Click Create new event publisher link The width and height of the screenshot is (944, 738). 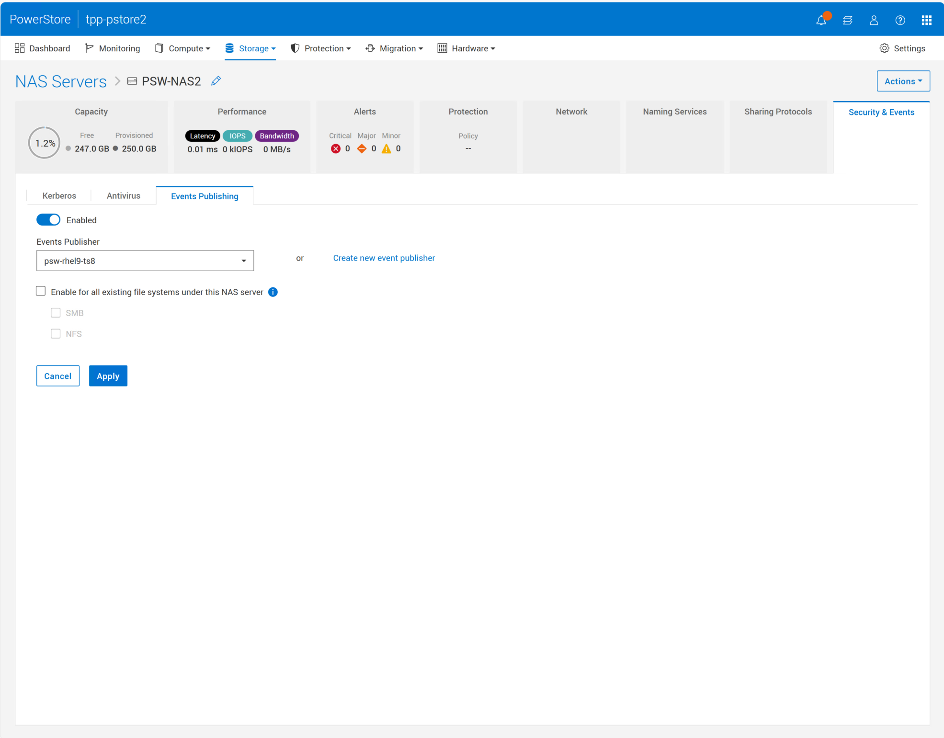[x=384, y=258]
